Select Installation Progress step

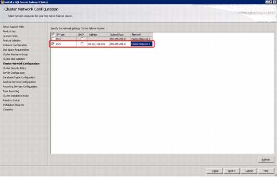(13, 105)
